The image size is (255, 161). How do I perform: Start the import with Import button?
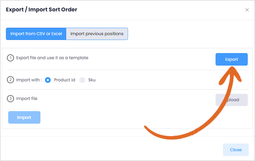pyautogui.click(x=24, y=117)
